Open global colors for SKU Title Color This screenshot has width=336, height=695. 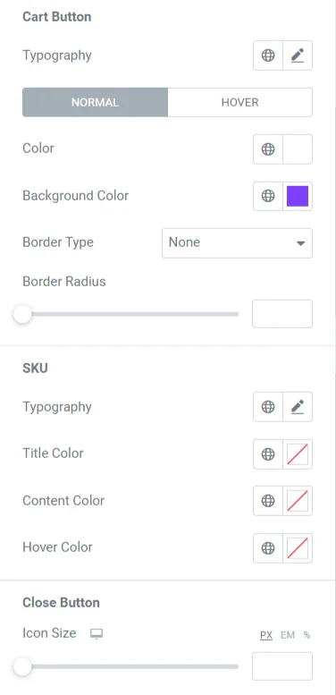(x=268, y=453)
